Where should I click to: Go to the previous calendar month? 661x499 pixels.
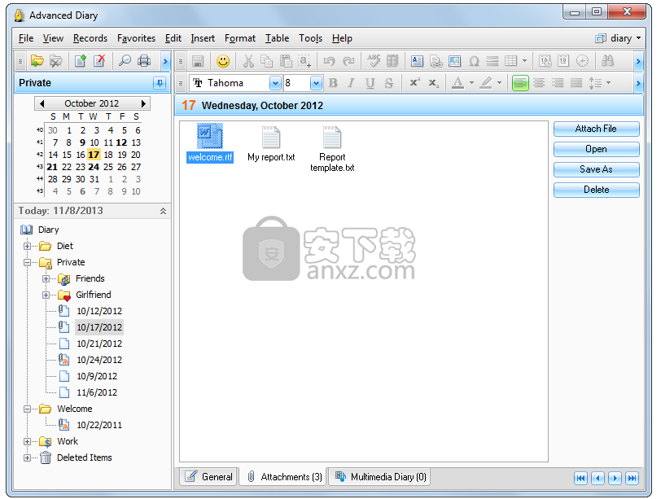pyautogui.click(x=42, y=103)
